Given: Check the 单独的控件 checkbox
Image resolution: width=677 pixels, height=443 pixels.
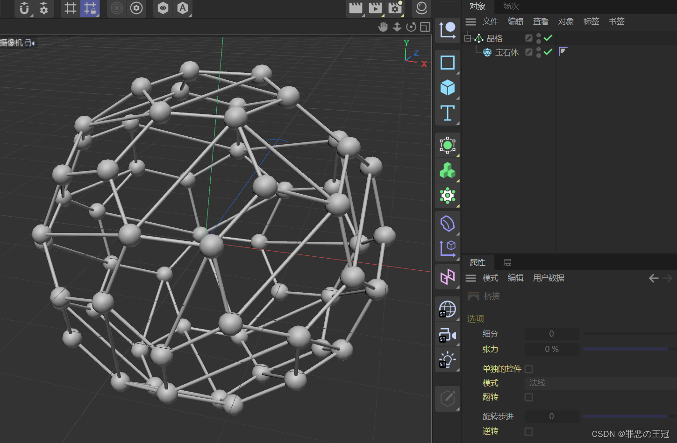Looking at the screenshot, I should coord(529,369).
